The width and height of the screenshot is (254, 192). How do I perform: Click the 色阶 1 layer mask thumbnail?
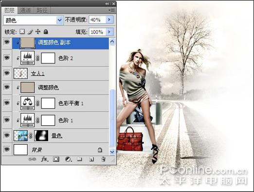(x=48, y=120)
